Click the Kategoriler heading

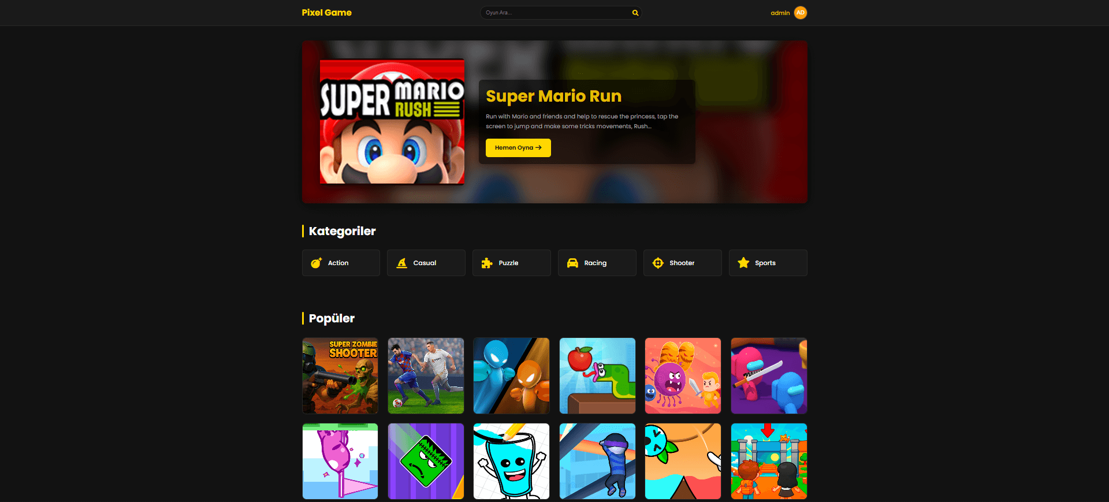pos(342,231)
